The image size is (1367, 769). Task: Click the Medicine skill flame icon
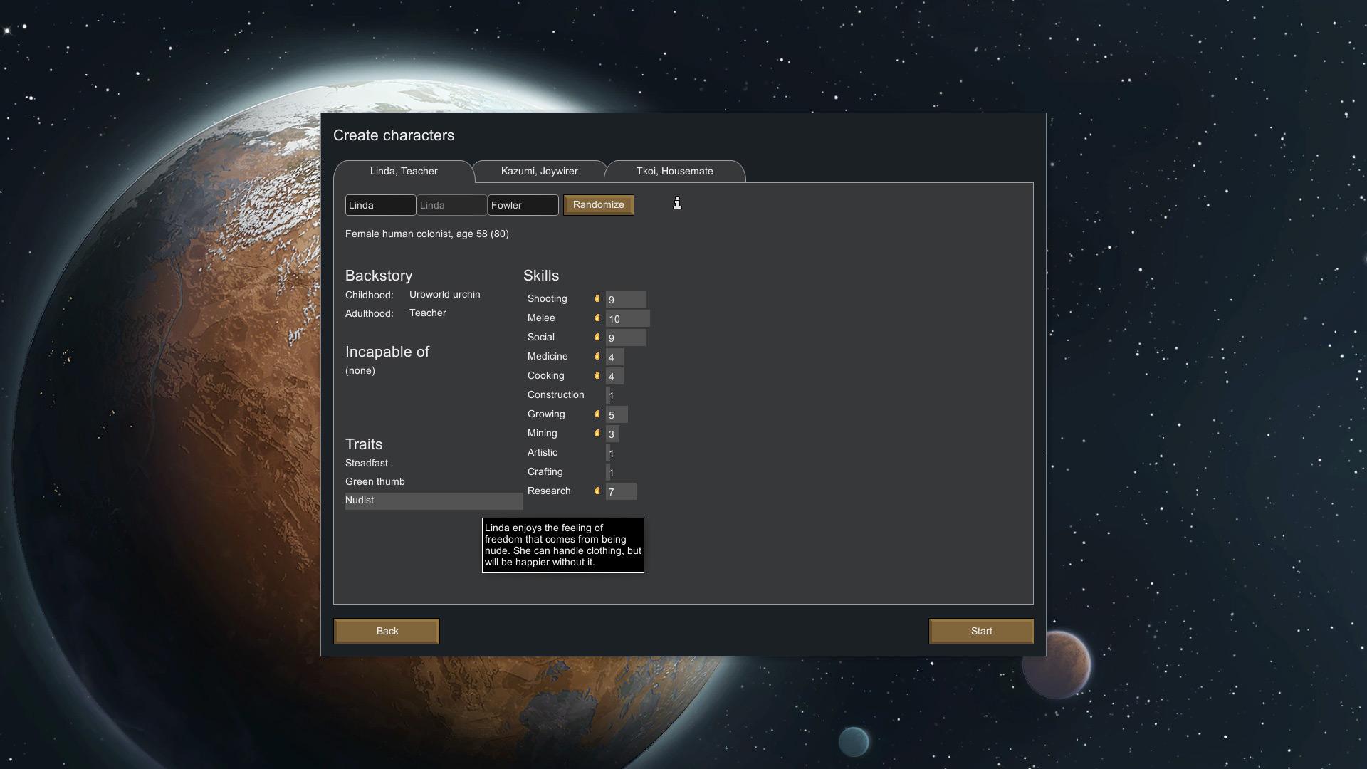[x=597, y=356]
